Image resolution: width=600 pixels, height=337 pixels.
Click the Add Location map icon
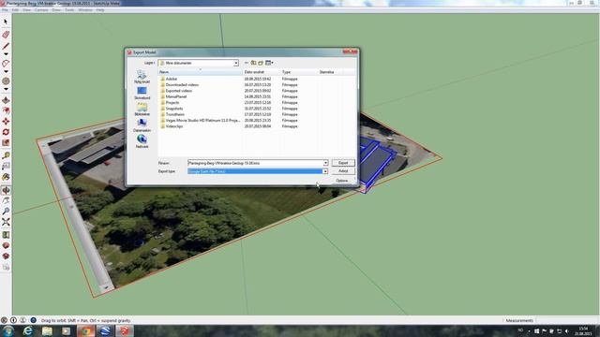[x=6, y=235]
